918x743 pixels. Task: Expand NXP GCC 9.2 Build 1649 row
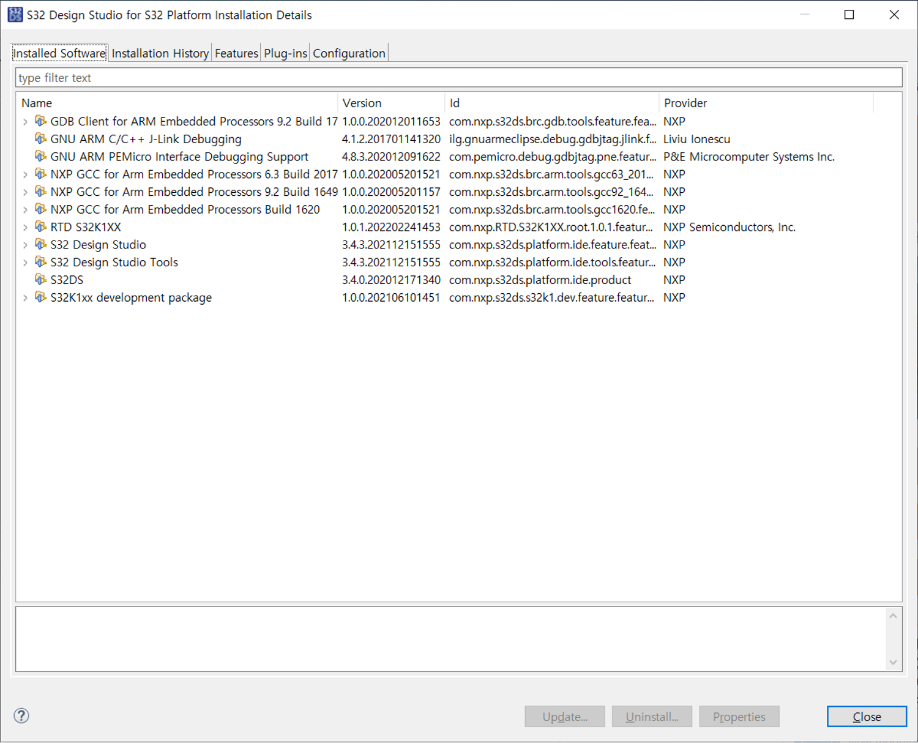click(x=25, y=192)
